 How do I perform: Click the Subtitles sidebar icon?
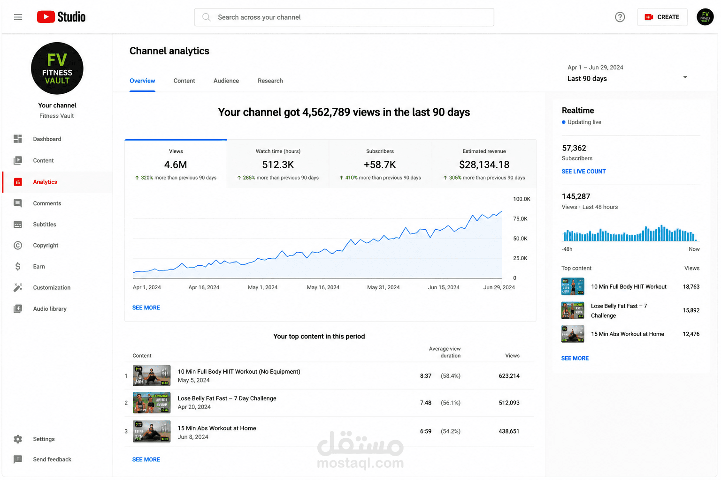point(18,225)
